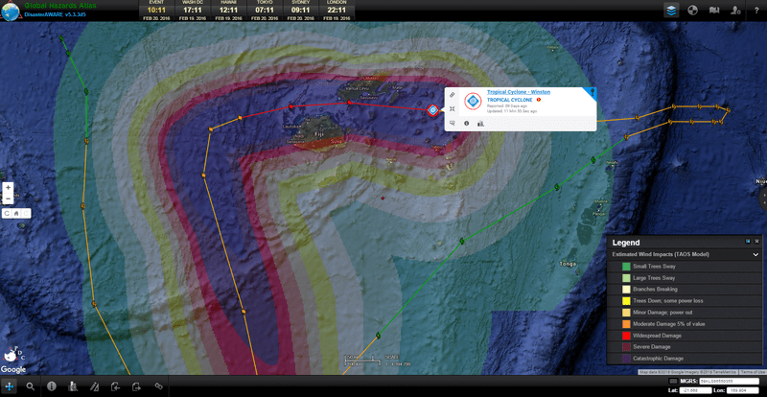
Task: Click the share link icon in bottom toolbar
Action: pos(159,386)
